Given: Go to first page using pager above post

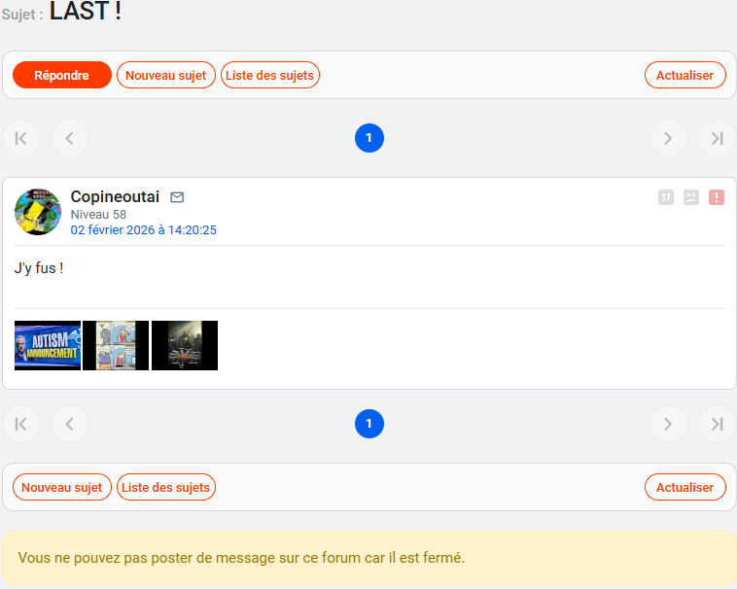Looking at the screenshot, I should [x=21, y=138].
